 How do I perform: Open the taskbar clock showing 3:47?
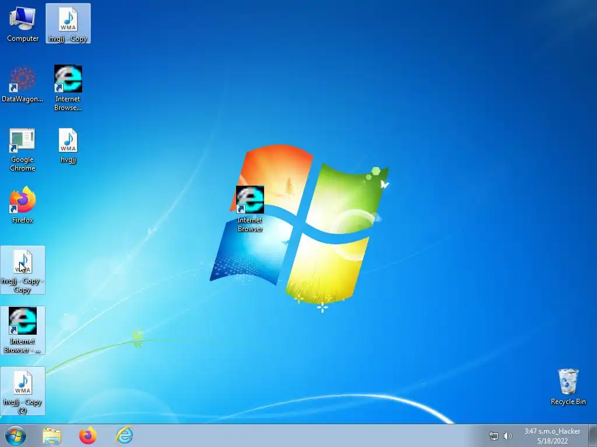click(x=552, y=436)
